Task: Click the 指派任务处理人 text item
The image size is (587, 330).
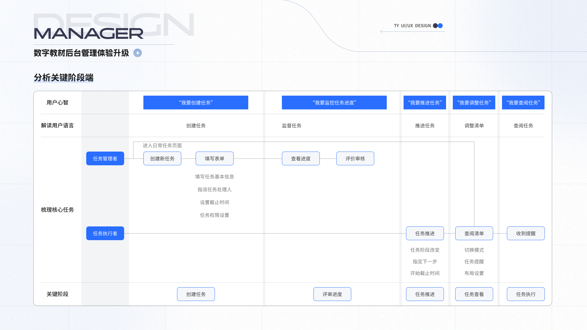Action: coord(215,189)
